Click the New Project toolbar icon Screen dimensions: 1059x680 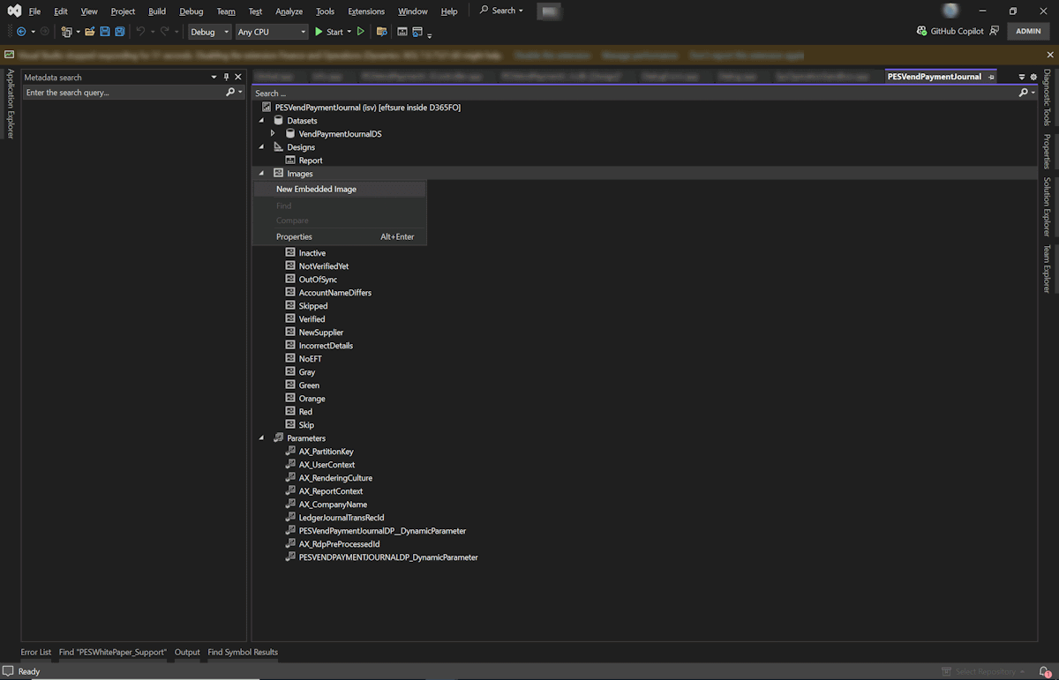click(x=66, y=32)
